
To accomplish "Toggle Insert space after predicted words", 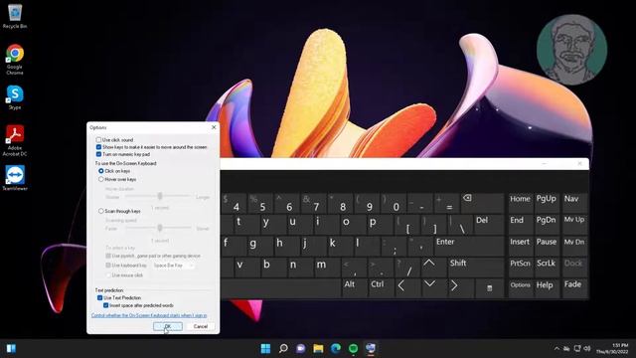I will [x=105, y=305].
